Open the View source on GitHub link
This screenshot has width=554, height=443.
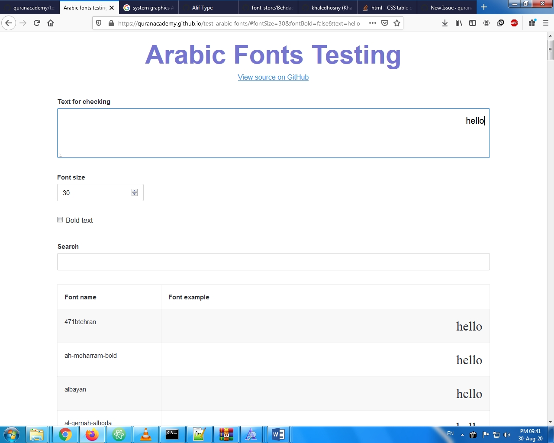273,77
